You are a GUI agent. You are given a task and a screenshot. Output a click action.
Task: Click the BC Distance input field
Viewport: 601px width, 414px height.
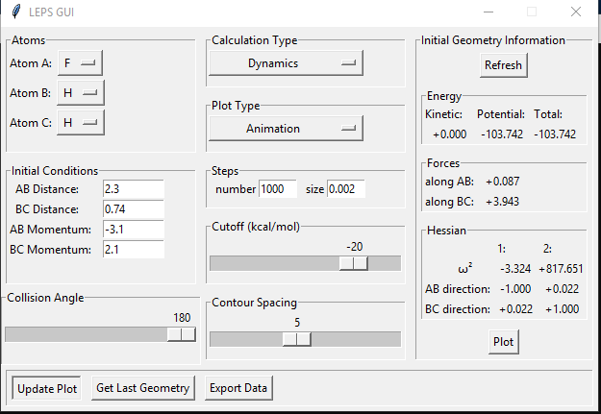click(134, 209)
